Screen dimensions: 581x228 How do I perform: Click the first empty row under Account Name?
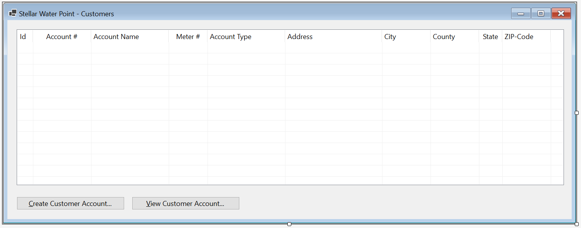[x=130, y=48]
